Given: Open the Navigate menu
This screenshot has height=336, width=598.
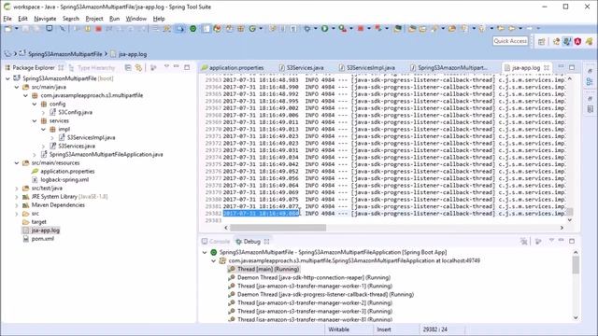Looking at the screenshot, I should [x=45, y=19].
